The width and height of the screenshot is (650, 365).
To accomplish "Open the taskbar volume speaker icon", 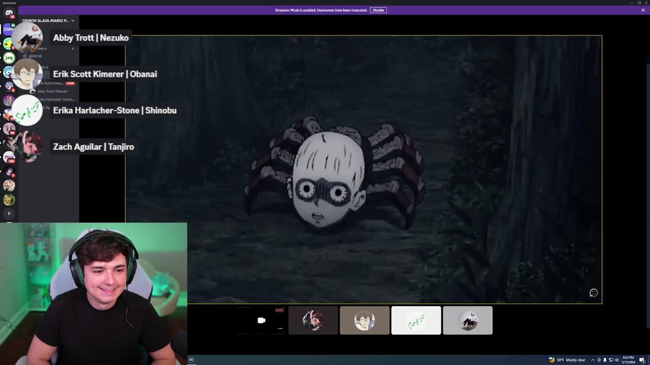I will click(x=617, y=360).
